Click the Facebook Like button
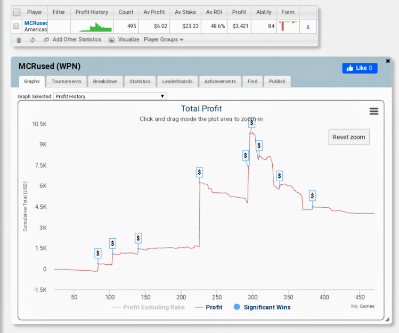The width and height of the screenshot is (399, 333). 360,68
